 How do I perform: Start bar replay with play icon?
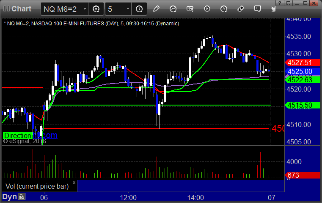207,9
